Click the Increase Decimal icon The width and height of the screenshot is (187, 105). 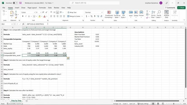98,16
